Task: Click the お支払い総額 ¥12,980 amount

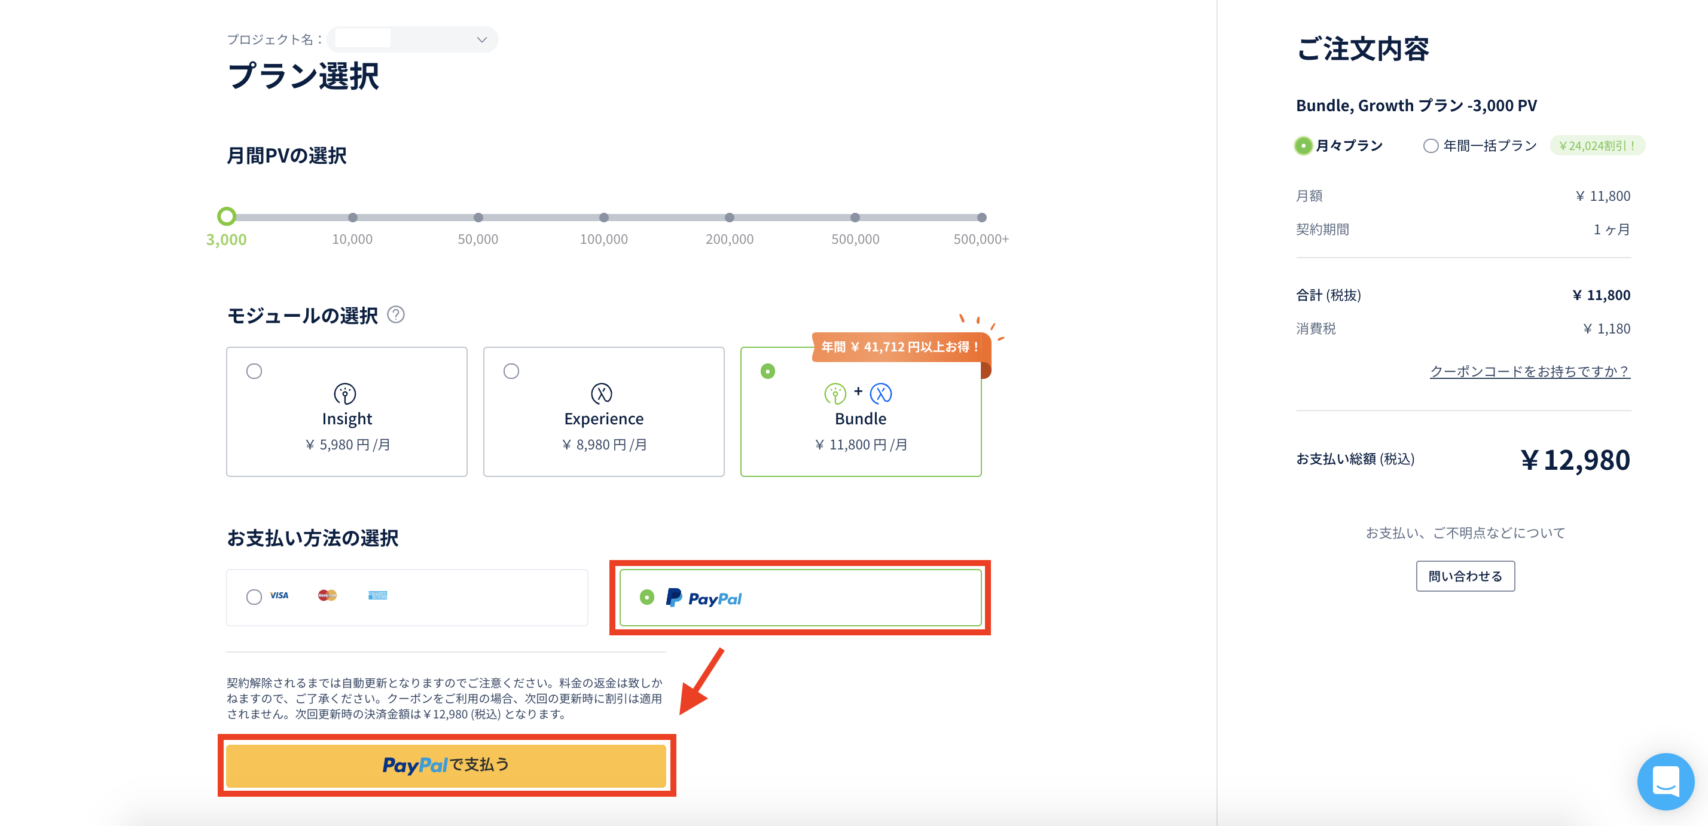Action: click(1575, 460)
